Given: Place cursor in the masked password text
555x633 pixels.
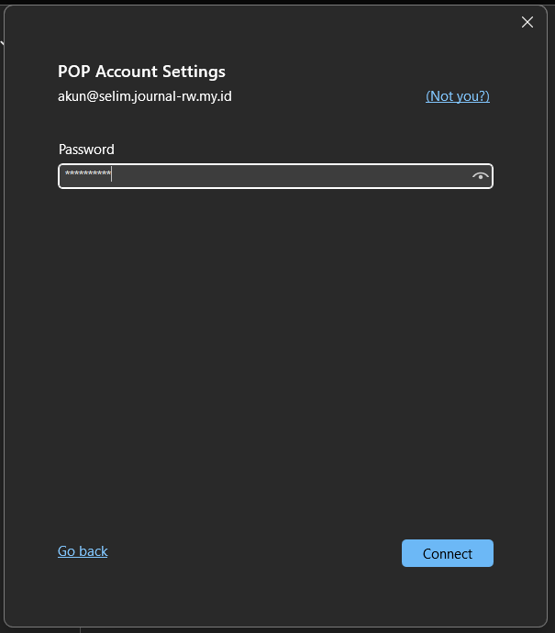Looking at the screenshot, I should [88, 175].
